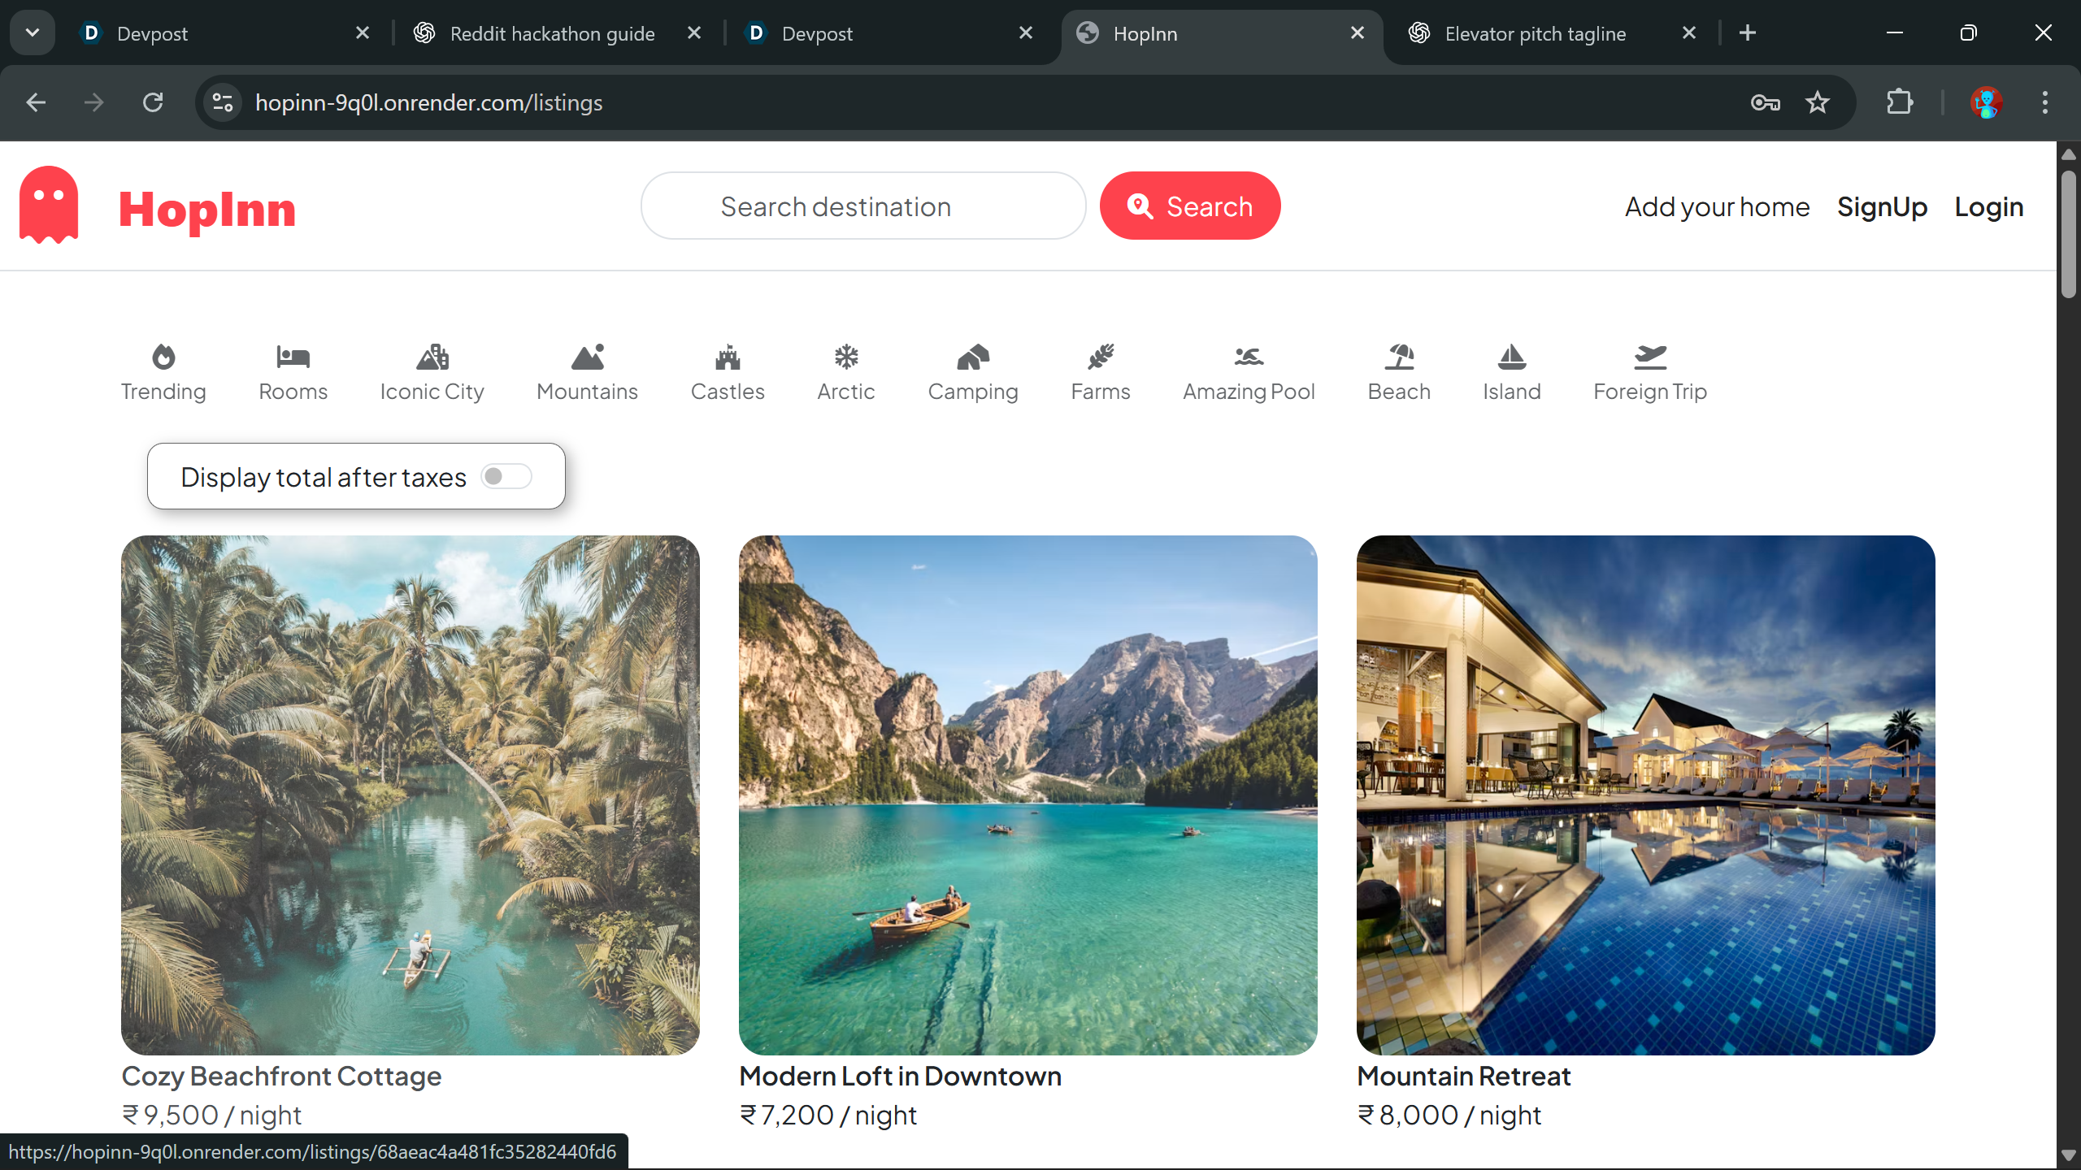Bookmark page with star icon
Image resolution: width=2081 pixels, height=1170 pixels.
(x=1818, y=102)
